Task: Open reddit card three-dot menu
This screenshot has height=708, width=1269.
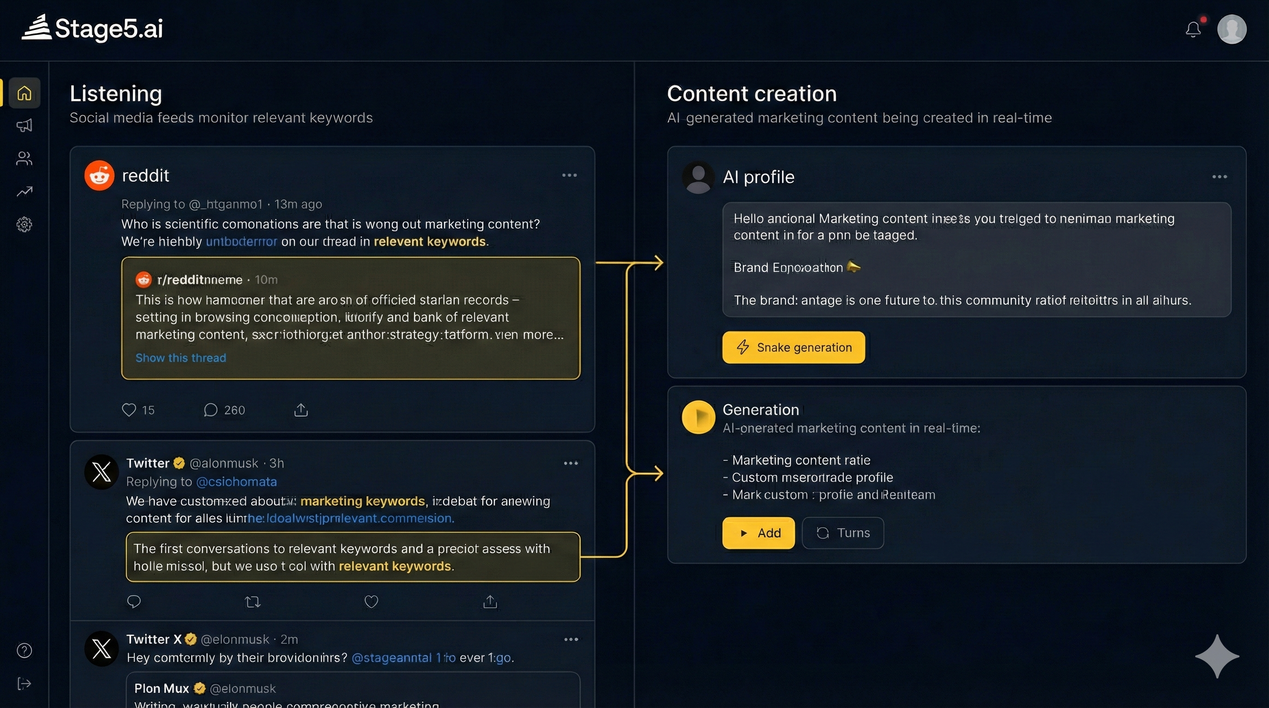Action: coord(569,175)
